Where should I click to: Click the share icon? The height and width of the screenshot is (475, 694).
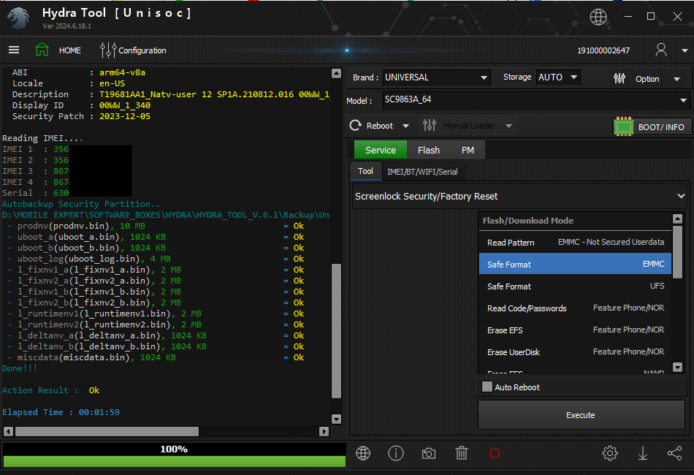tap(674, 453)
